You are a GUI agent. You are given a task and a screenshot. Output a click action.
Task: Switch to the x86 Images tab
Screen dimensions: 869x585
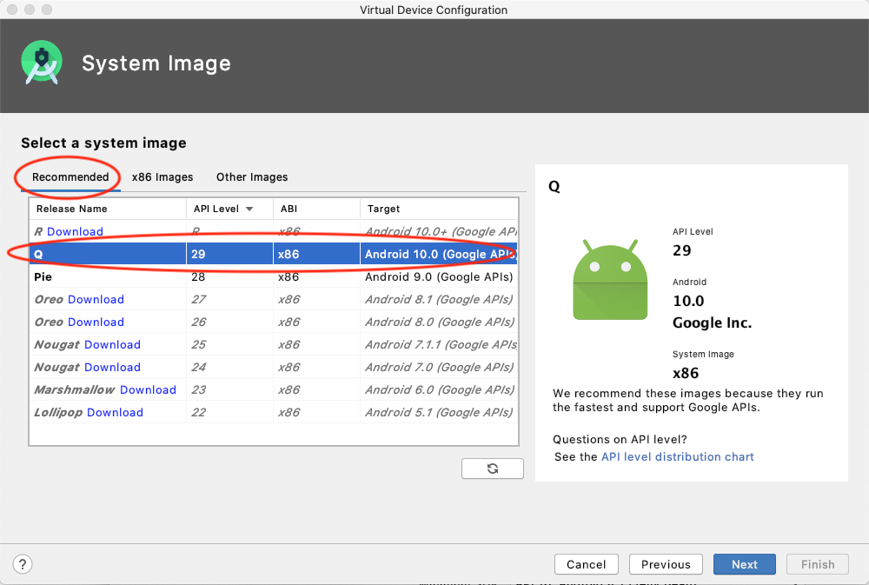point(163,176)
